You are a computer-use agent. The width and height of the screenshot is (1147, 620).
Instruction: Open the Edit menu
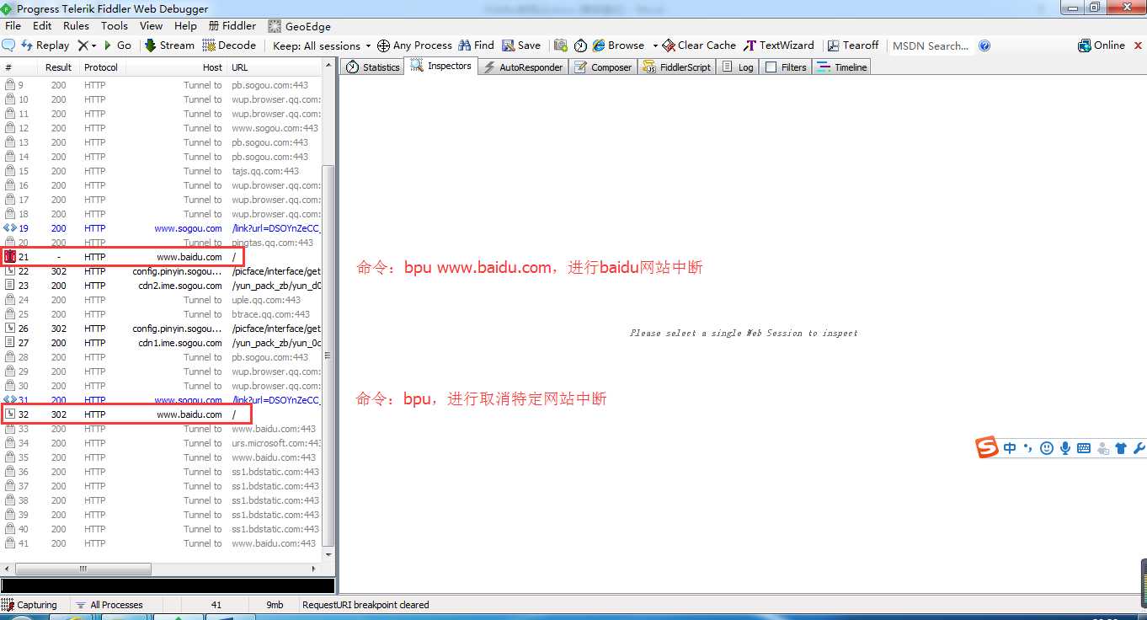pyautogui.click(x=42, y=26)
